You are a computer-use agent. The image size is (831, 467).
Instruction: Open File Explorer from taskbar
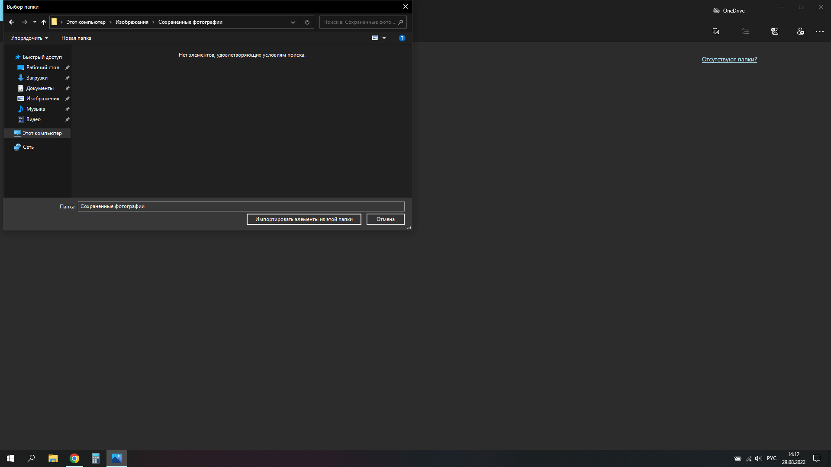click(x=53, y=458)
